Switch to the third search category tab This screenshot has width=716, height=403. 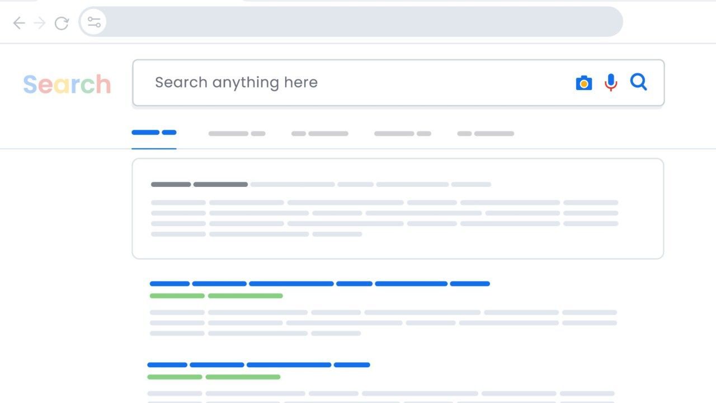pos(319,134)
